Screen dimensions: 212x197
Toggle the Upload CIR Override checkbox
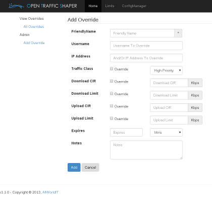coord(112,106)
